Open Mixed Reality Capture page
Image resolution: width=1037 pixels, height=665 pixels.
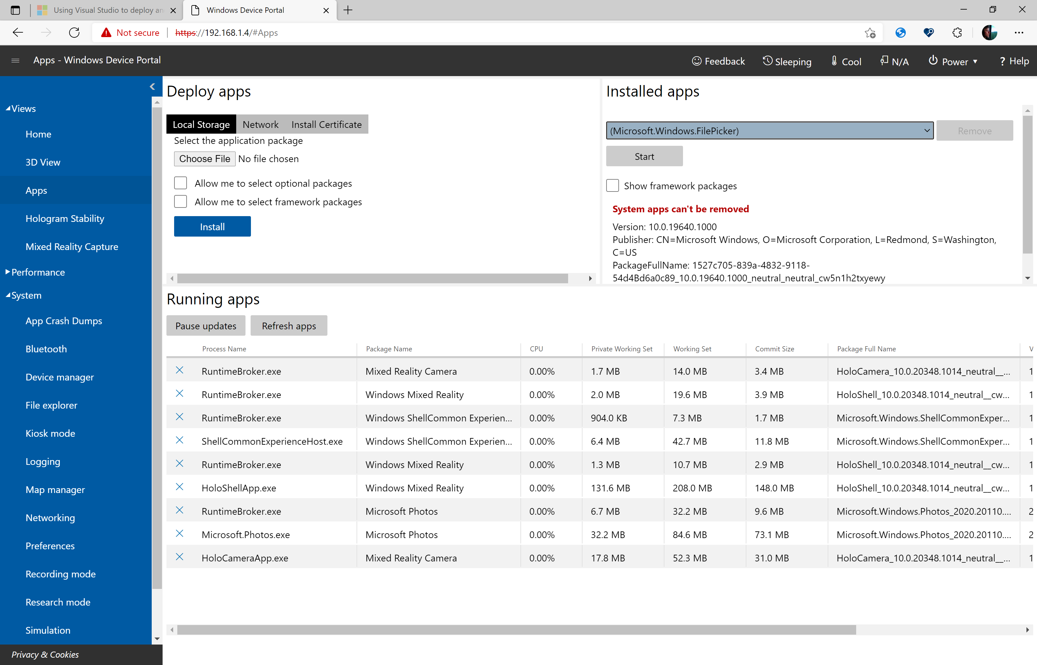pyautogui.click(x=72, y=246)
